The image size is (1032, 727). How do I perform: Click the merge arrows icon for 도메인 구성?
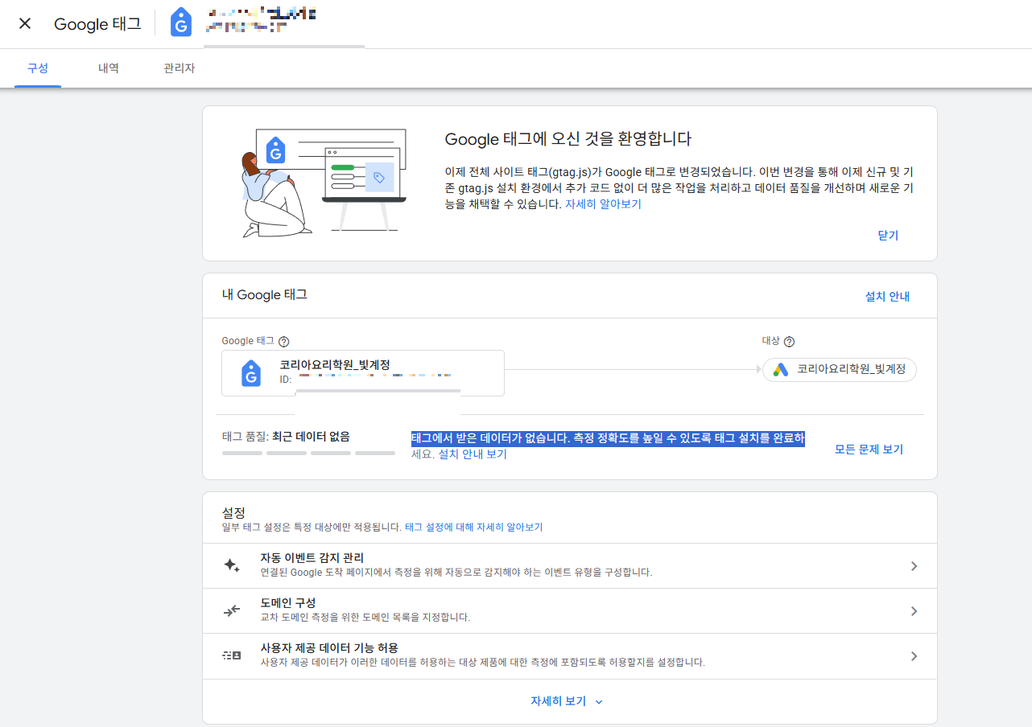coord(232,610)
